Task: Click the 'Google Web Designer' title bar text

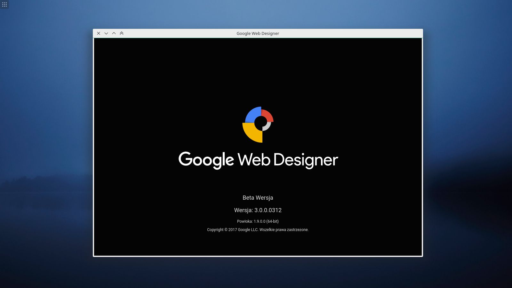Action: point(258,33)
